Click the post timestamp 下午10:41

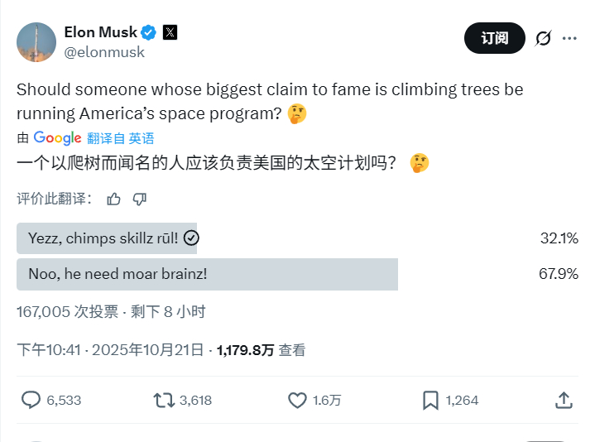point(49,350)
